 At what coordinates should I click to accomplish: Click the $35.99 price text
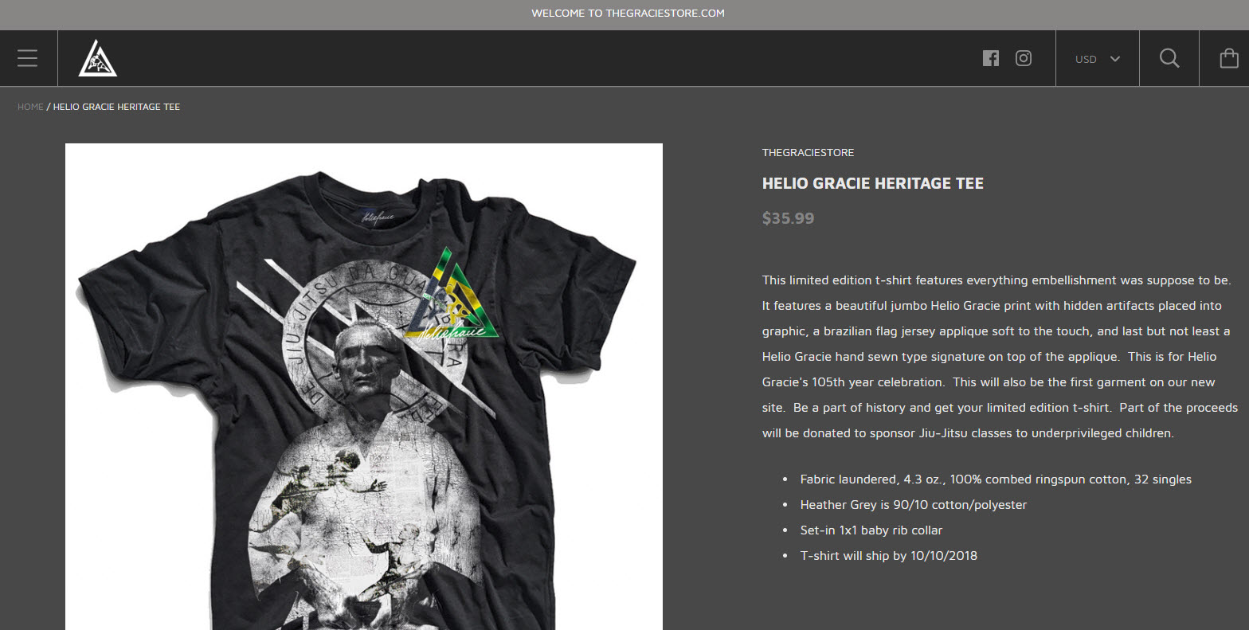(x=788, y=218)
